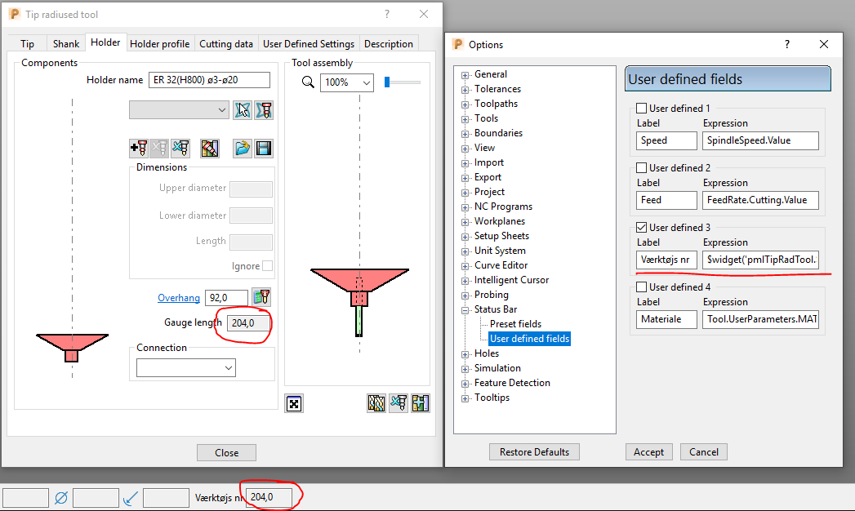Select the Holder profile tab

160,43
